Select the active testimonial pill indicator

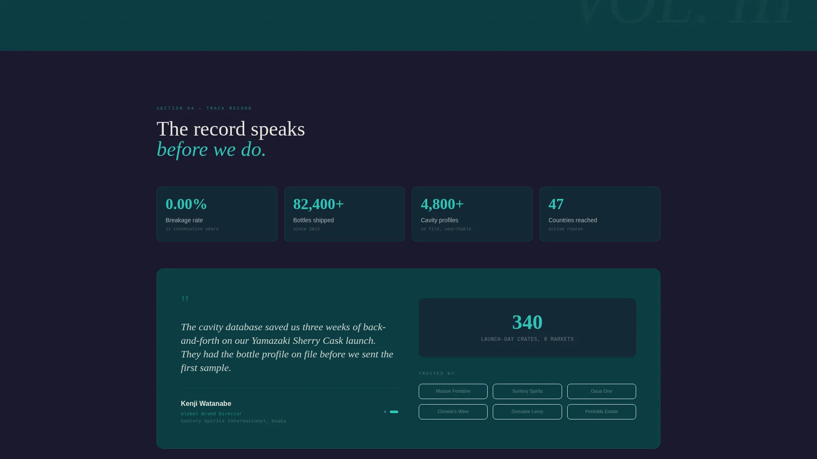(394, 412)
